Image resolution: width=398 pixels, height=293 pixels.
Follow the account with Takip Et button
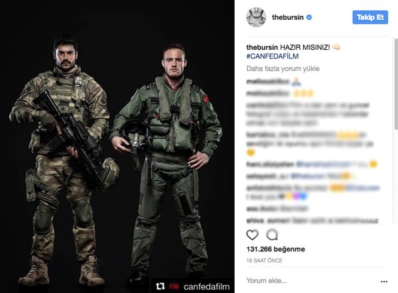(x=370, y=17)
